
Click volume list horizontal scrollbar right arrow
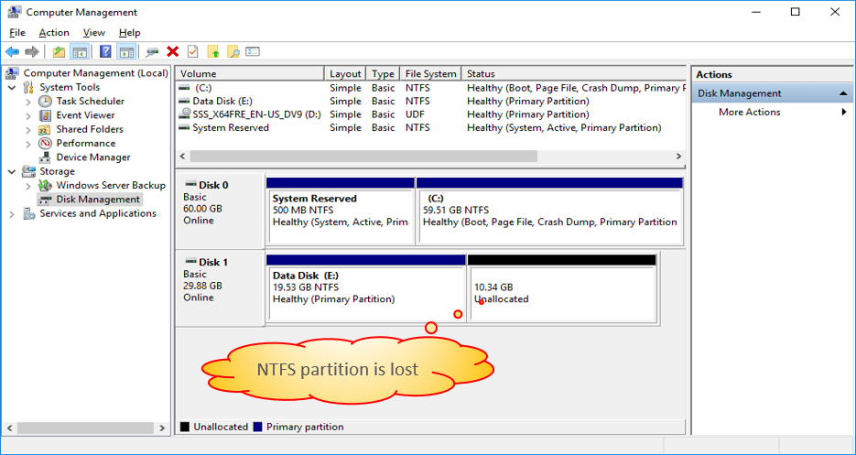(678, 157)
